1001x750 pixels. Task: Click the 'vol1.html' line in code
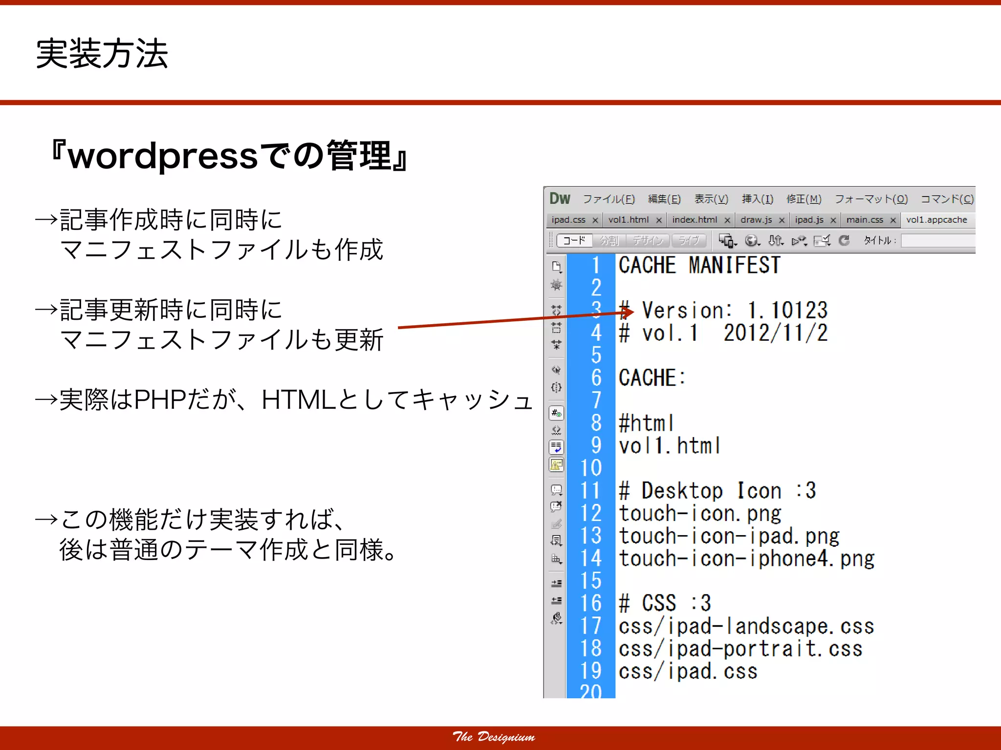[670, 446]
